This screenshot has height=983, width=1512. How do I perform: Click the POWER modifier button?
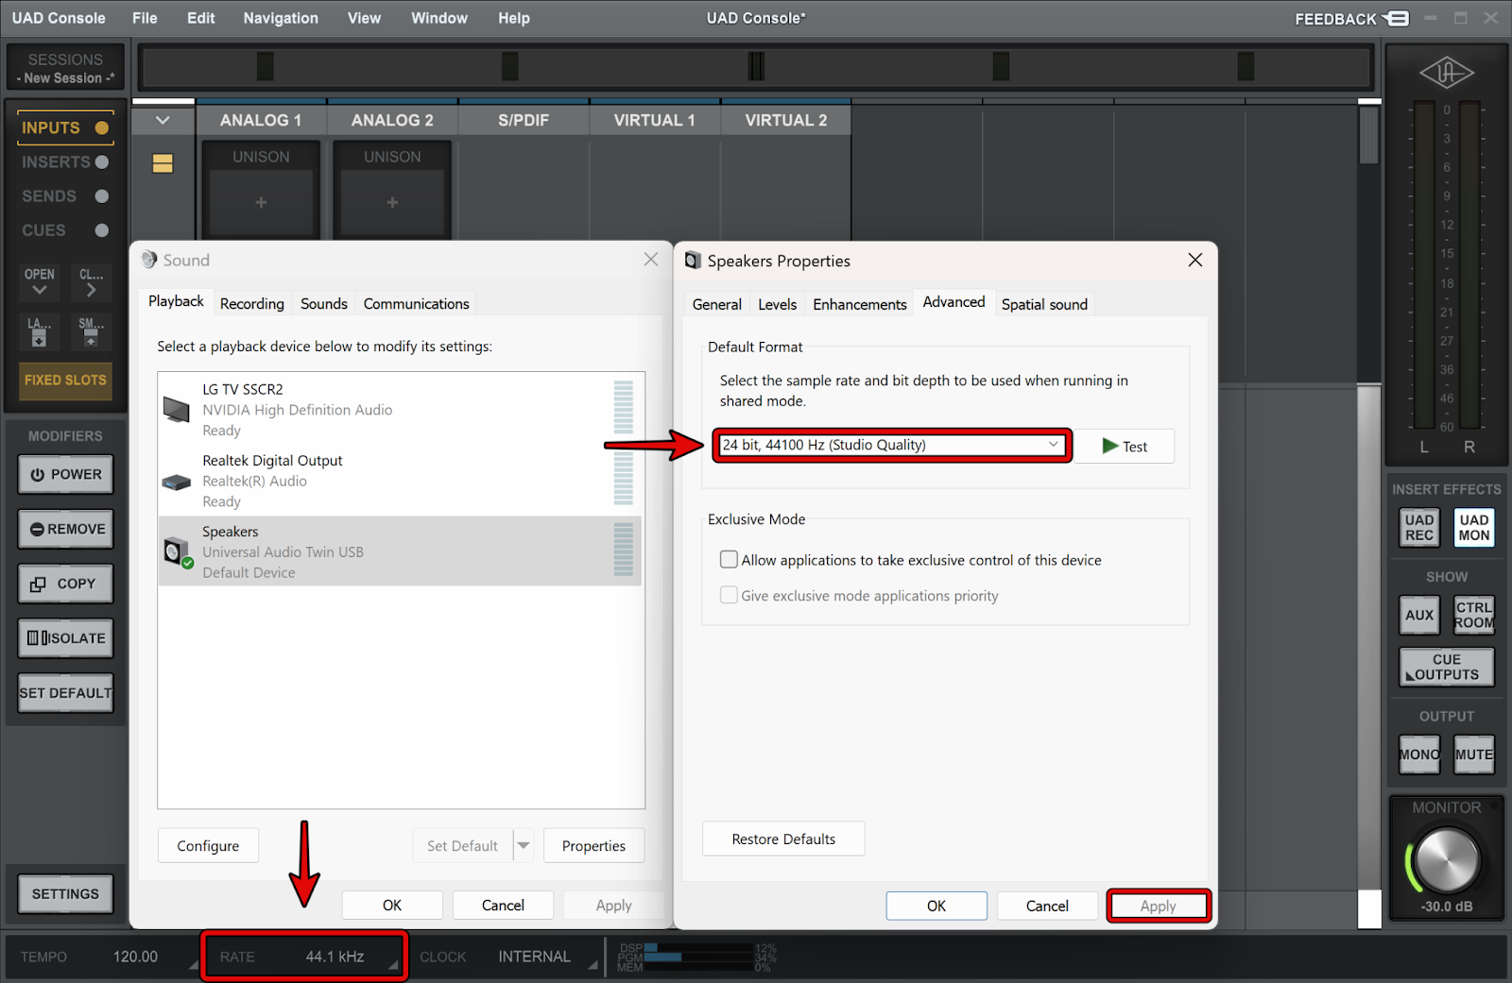pos(65,475)
